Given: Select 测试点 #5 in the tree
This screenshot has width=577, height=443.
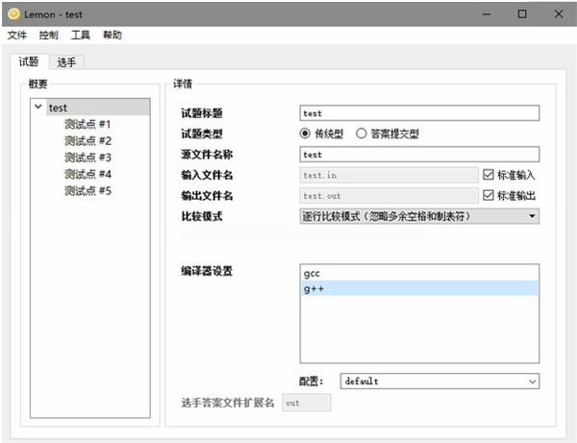Looking at the screenshot, I should tap(88, 191).
